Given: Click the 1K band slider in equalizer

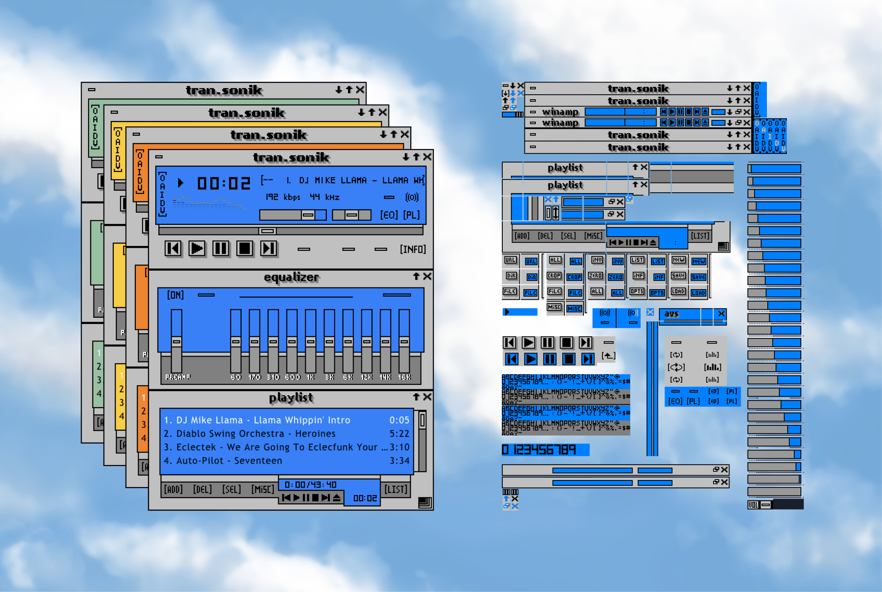Looking at the screenshot, I should pyautogui.click(x=310, y=341).
